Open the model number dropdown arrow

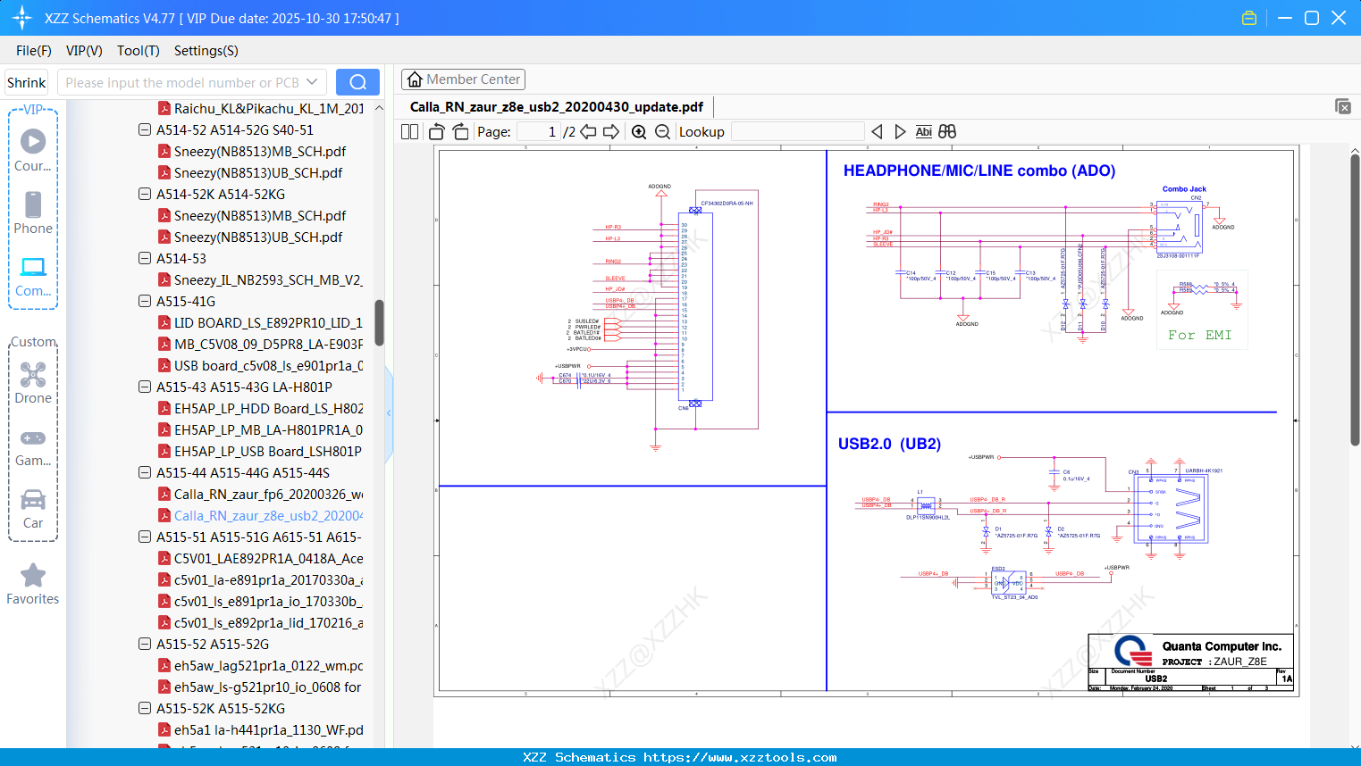tap(312, 82)
